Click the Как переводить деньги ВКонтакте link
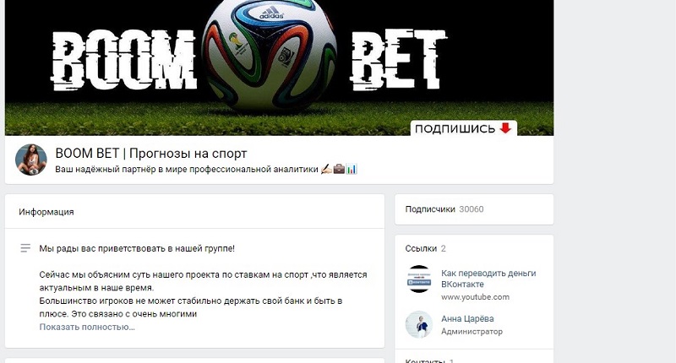The width and height of the screenshot is (676, 363). (488, 279)
